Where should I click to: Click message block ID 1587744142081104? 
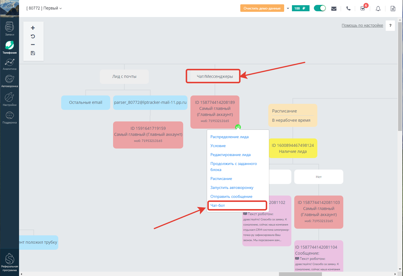point(319,256)
